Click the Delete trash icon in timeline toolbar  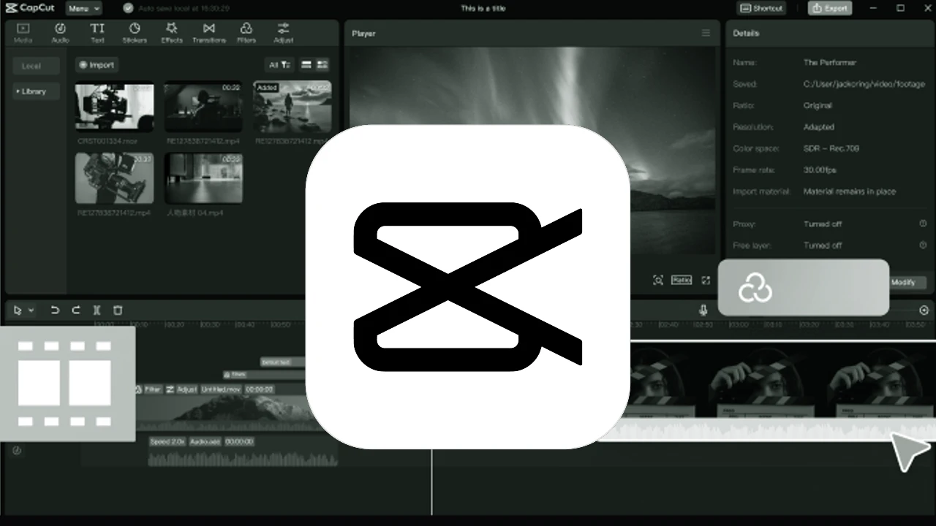tap(118, 310)
